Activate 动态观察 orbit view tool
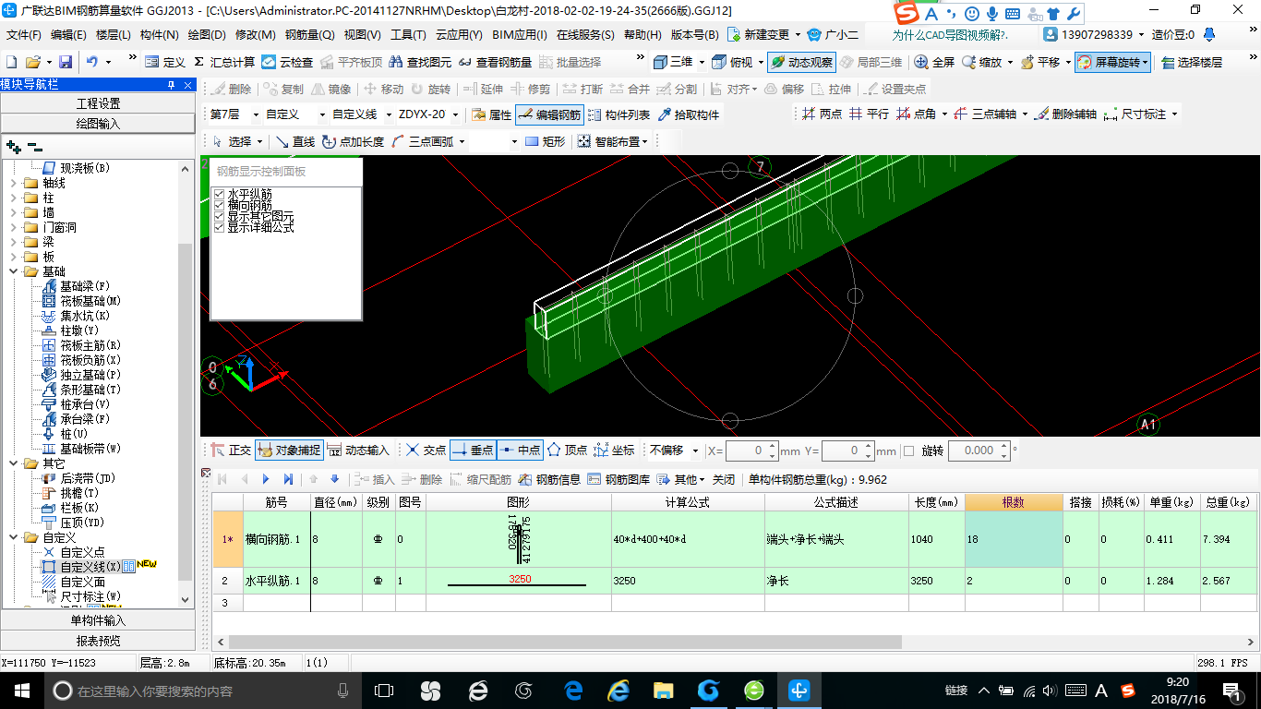This screenshot has height=709, width=1261. pyautogui.click(x=800, y=62)
